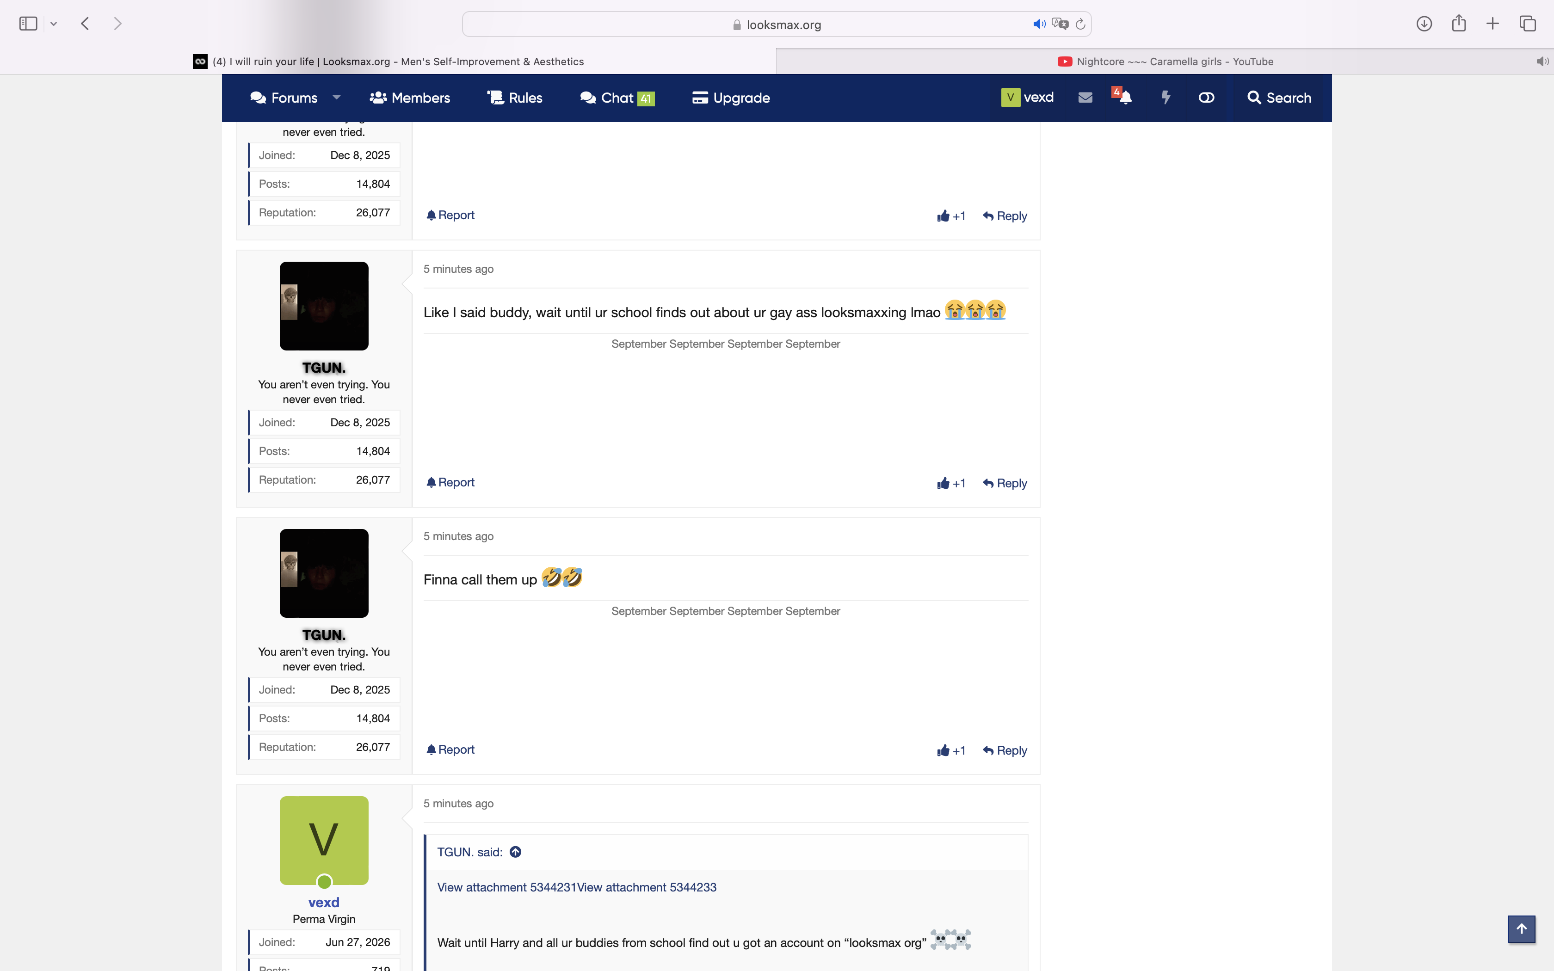Click Safari downloads icon
Viewport: 1554px width, 971px height.
[x=1424, y=24]
